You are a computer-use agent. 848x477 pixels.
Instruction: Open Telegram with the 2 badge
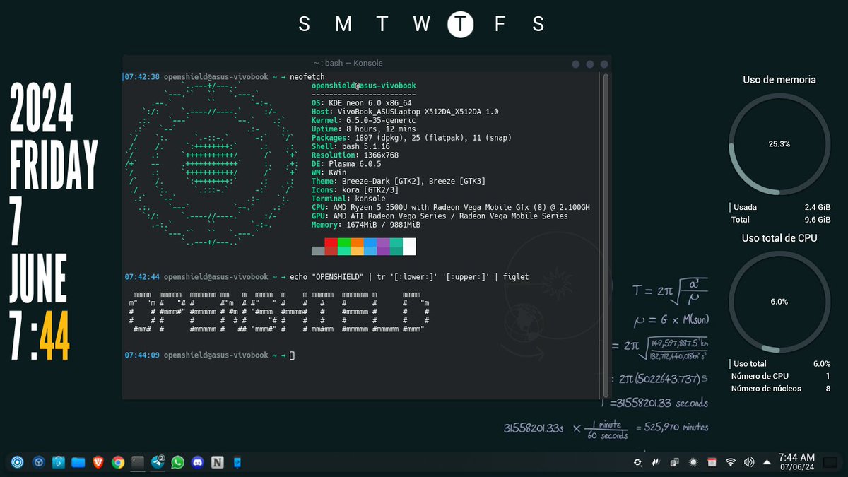158,463
